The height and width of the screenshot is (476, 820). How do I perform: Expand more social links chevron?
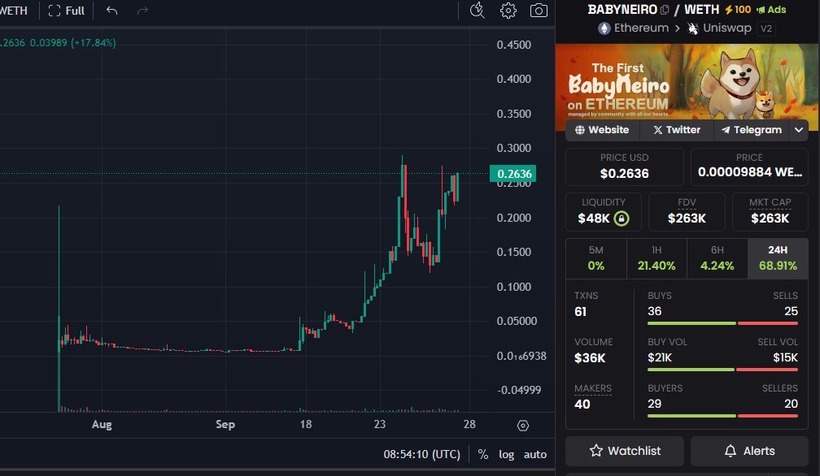point(799,130)
